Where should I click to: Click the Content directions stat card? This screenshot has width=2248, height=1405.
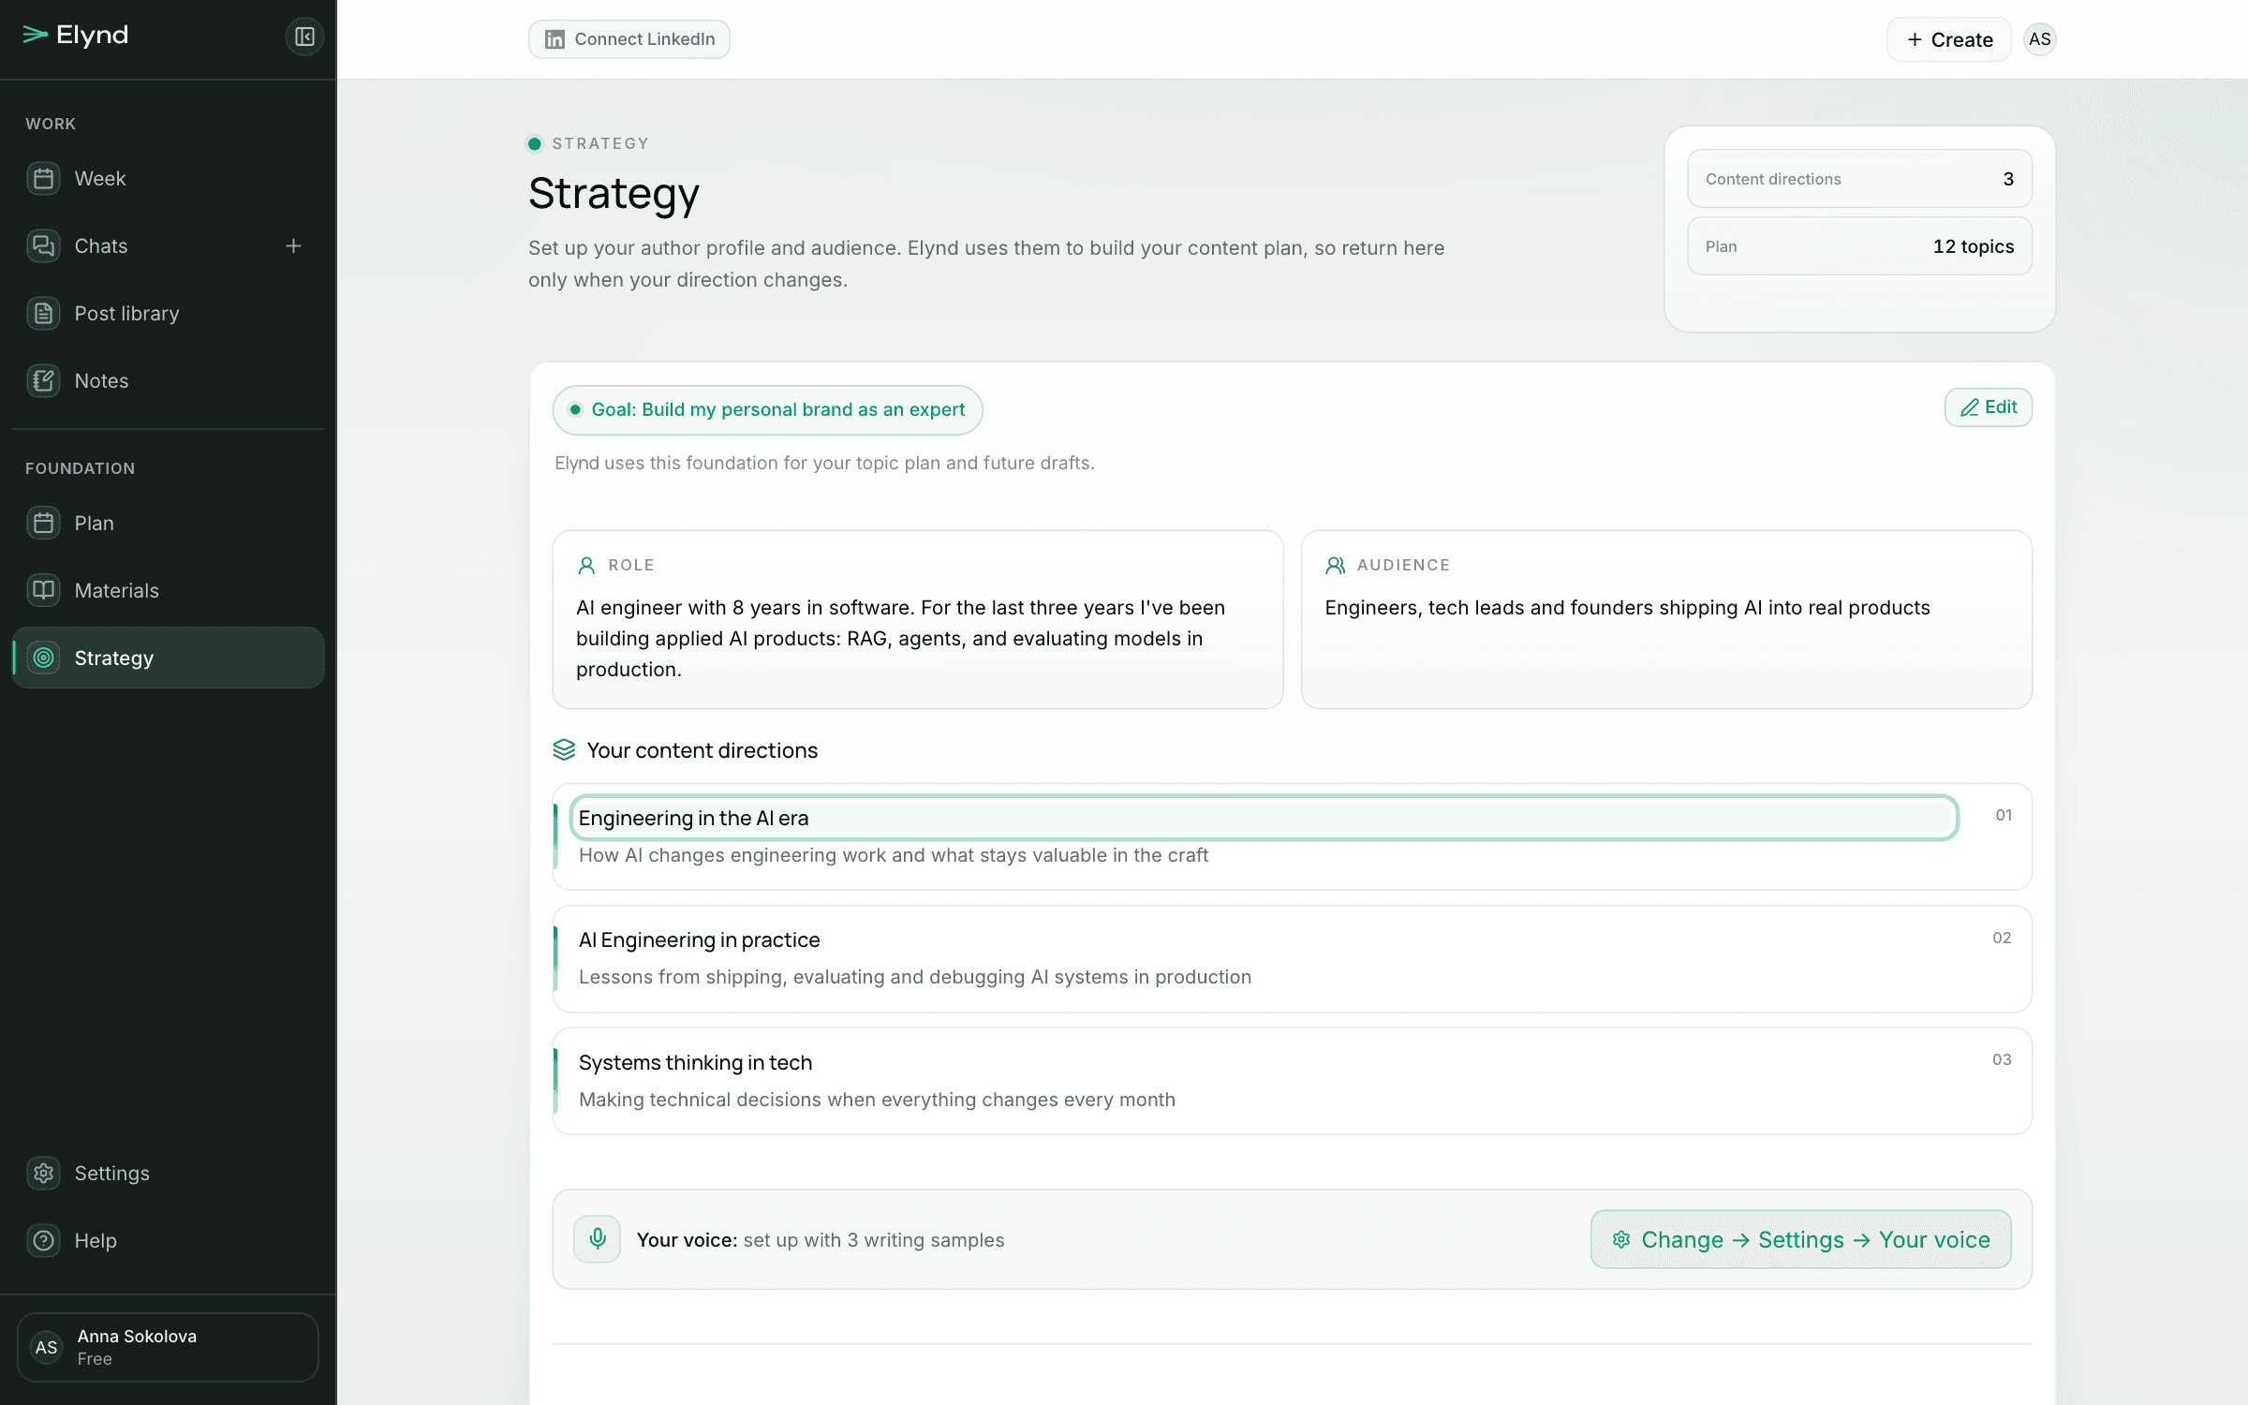coord(1859,179)
